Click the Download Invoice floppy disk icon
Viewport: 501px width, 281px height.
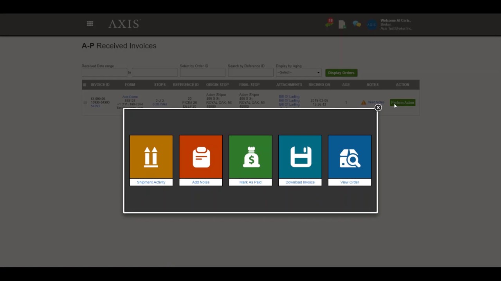click(x=300, y=157)
